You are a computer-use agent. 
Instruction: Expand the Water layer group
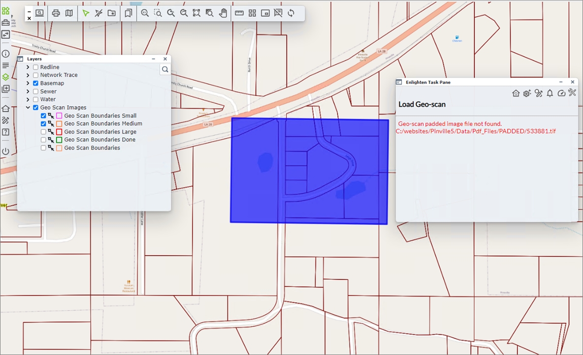[x=28, y=100]
